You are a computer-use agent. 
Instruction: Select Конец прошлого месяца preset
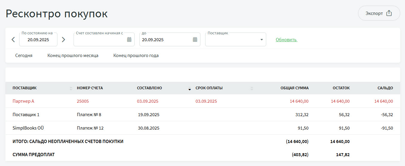[x=73, y=56]
